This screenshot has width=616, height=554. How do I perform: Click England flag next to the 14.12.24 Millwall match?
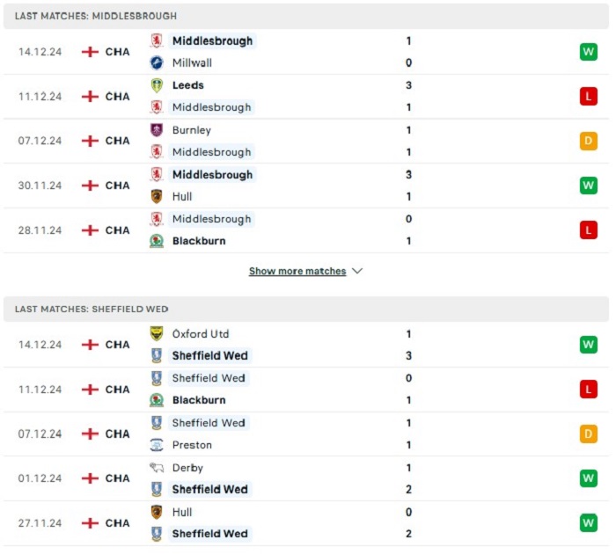90,52
